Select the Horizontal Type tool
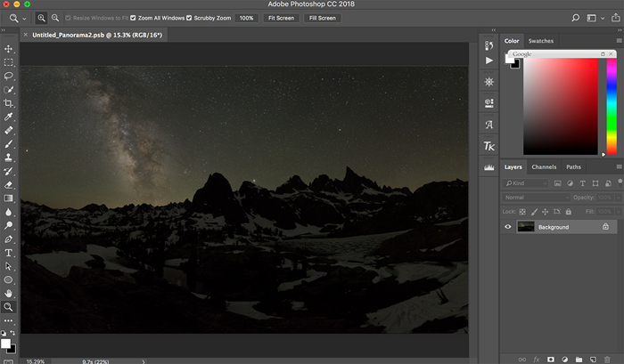This screenshot has height=364, width=624. point(9,253)
